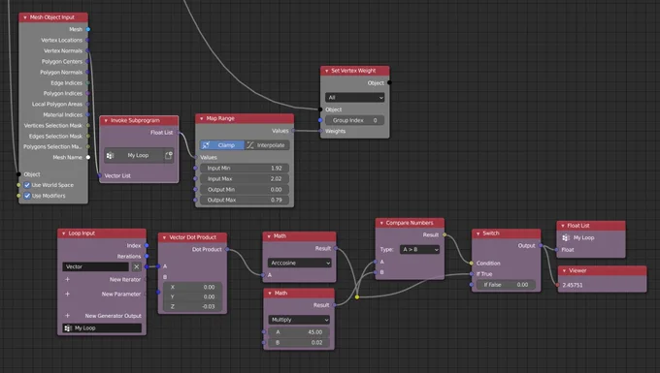Click the Weights input socket

point(320,132)
